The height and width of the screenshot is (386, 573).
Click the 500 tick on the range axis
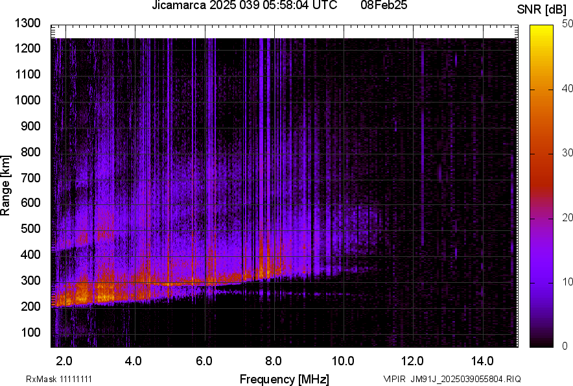pyautogui.click(x=33, y=229)
